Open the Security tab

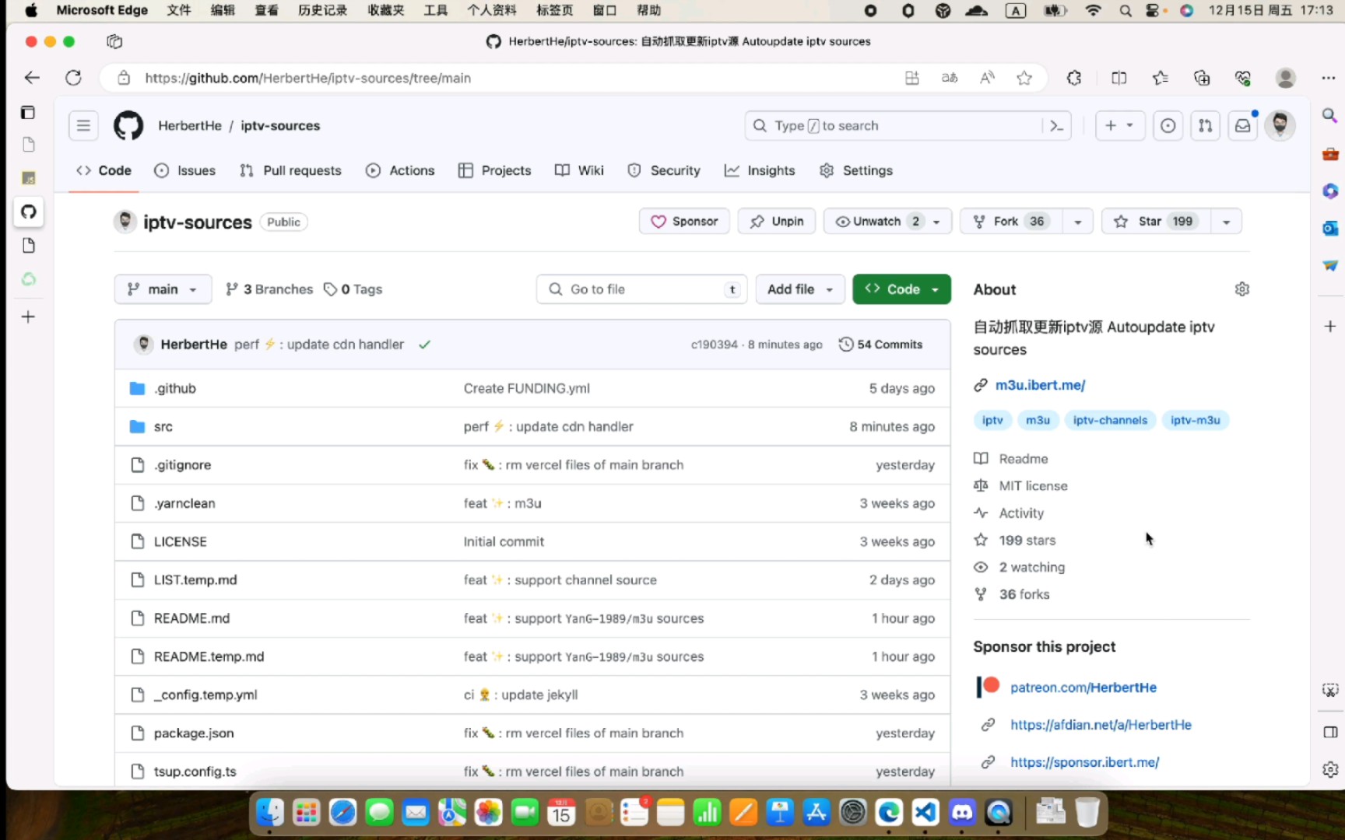coord(664,170)
